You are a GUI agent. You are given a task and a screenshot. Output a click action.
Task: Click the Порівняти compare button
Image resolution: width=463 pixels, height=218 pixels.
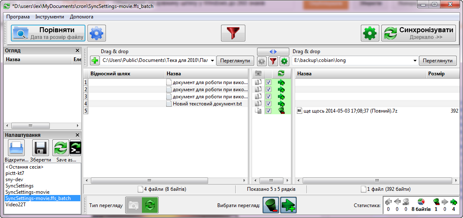point(48,33)
